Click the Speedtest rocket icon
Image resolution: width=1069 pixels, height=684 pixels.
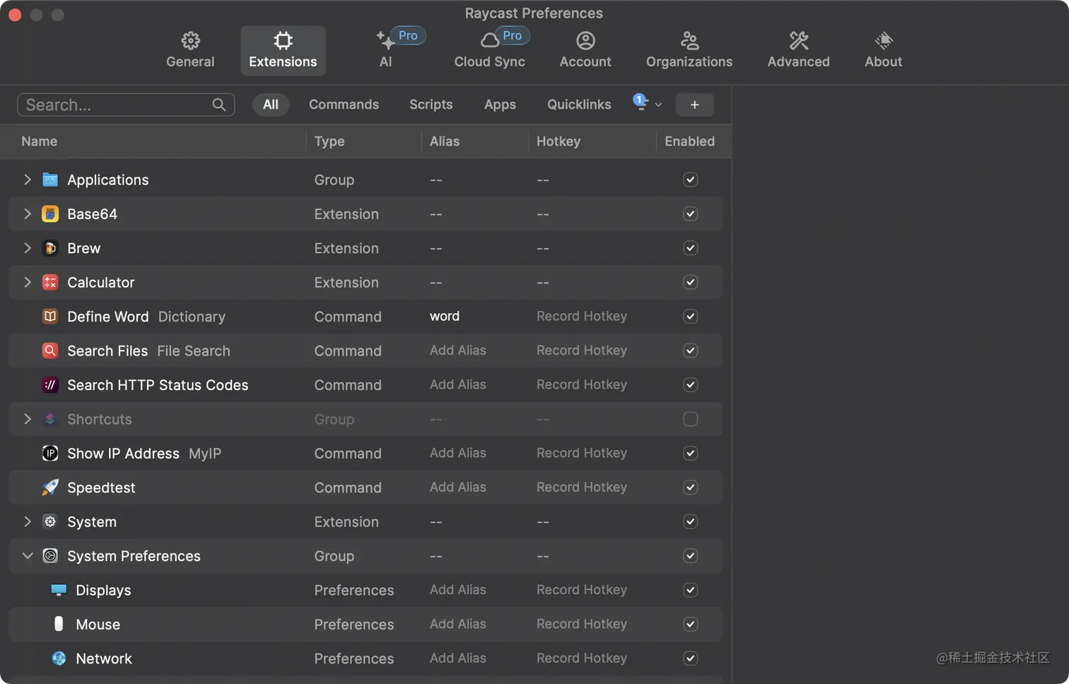click(50, 487)
